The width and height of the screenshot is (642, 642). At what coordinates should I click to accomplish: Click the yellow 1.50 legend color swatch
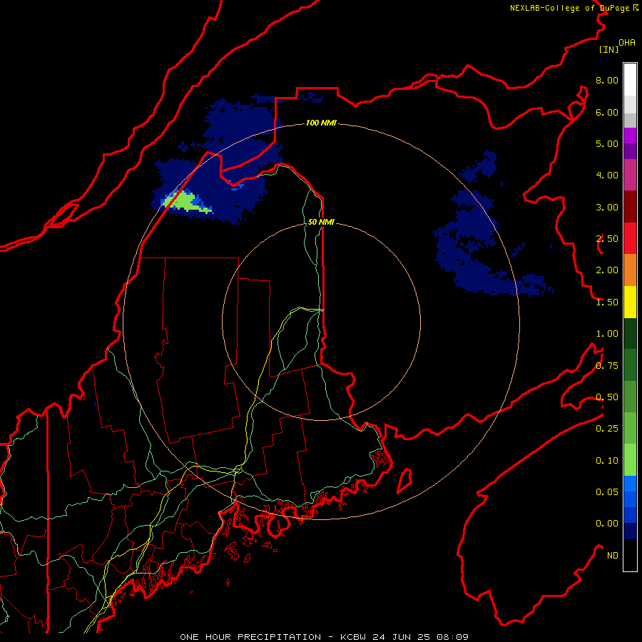(630, 302)
